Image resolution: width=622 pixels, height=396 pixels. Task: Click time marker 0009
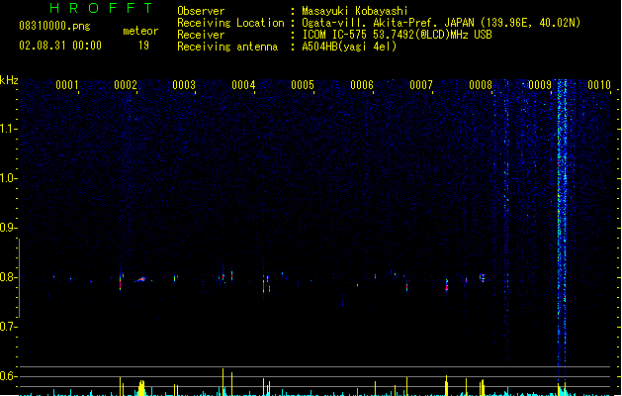click(540, 85)
